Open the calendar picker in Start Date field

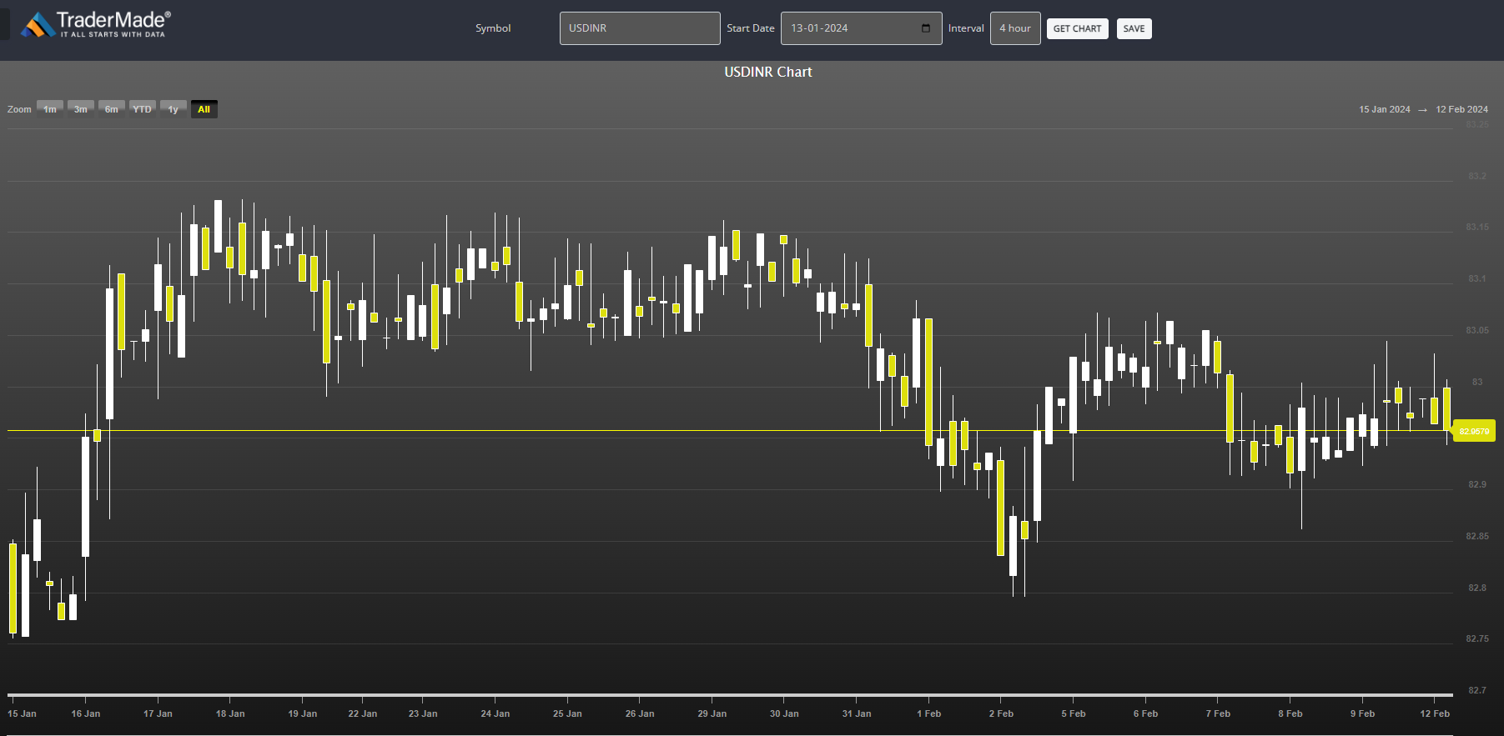pos(926,28)
